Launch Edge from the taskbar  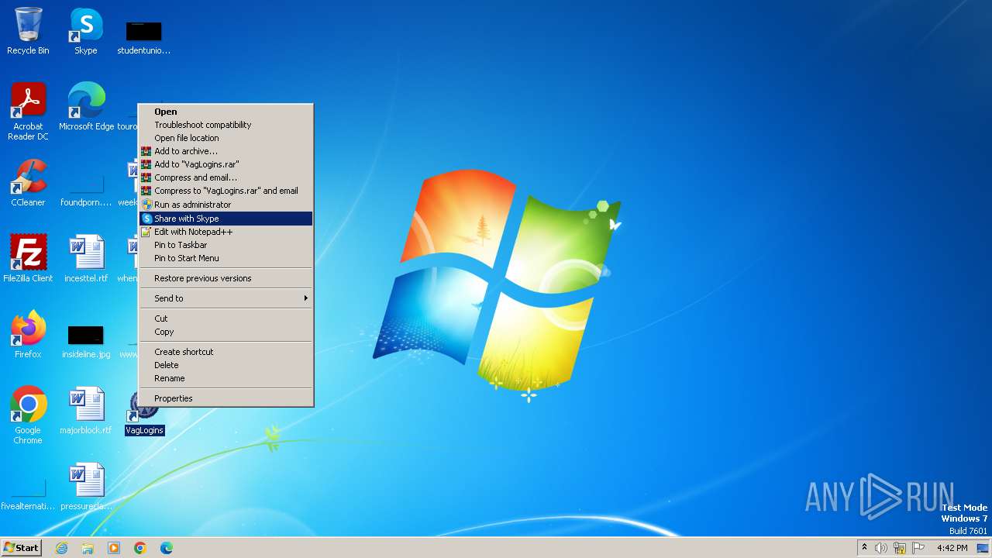pos(167,548)
